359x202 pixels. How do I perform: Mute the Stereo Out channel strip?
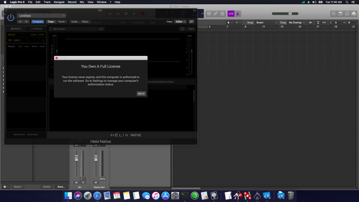click(96, 182)
